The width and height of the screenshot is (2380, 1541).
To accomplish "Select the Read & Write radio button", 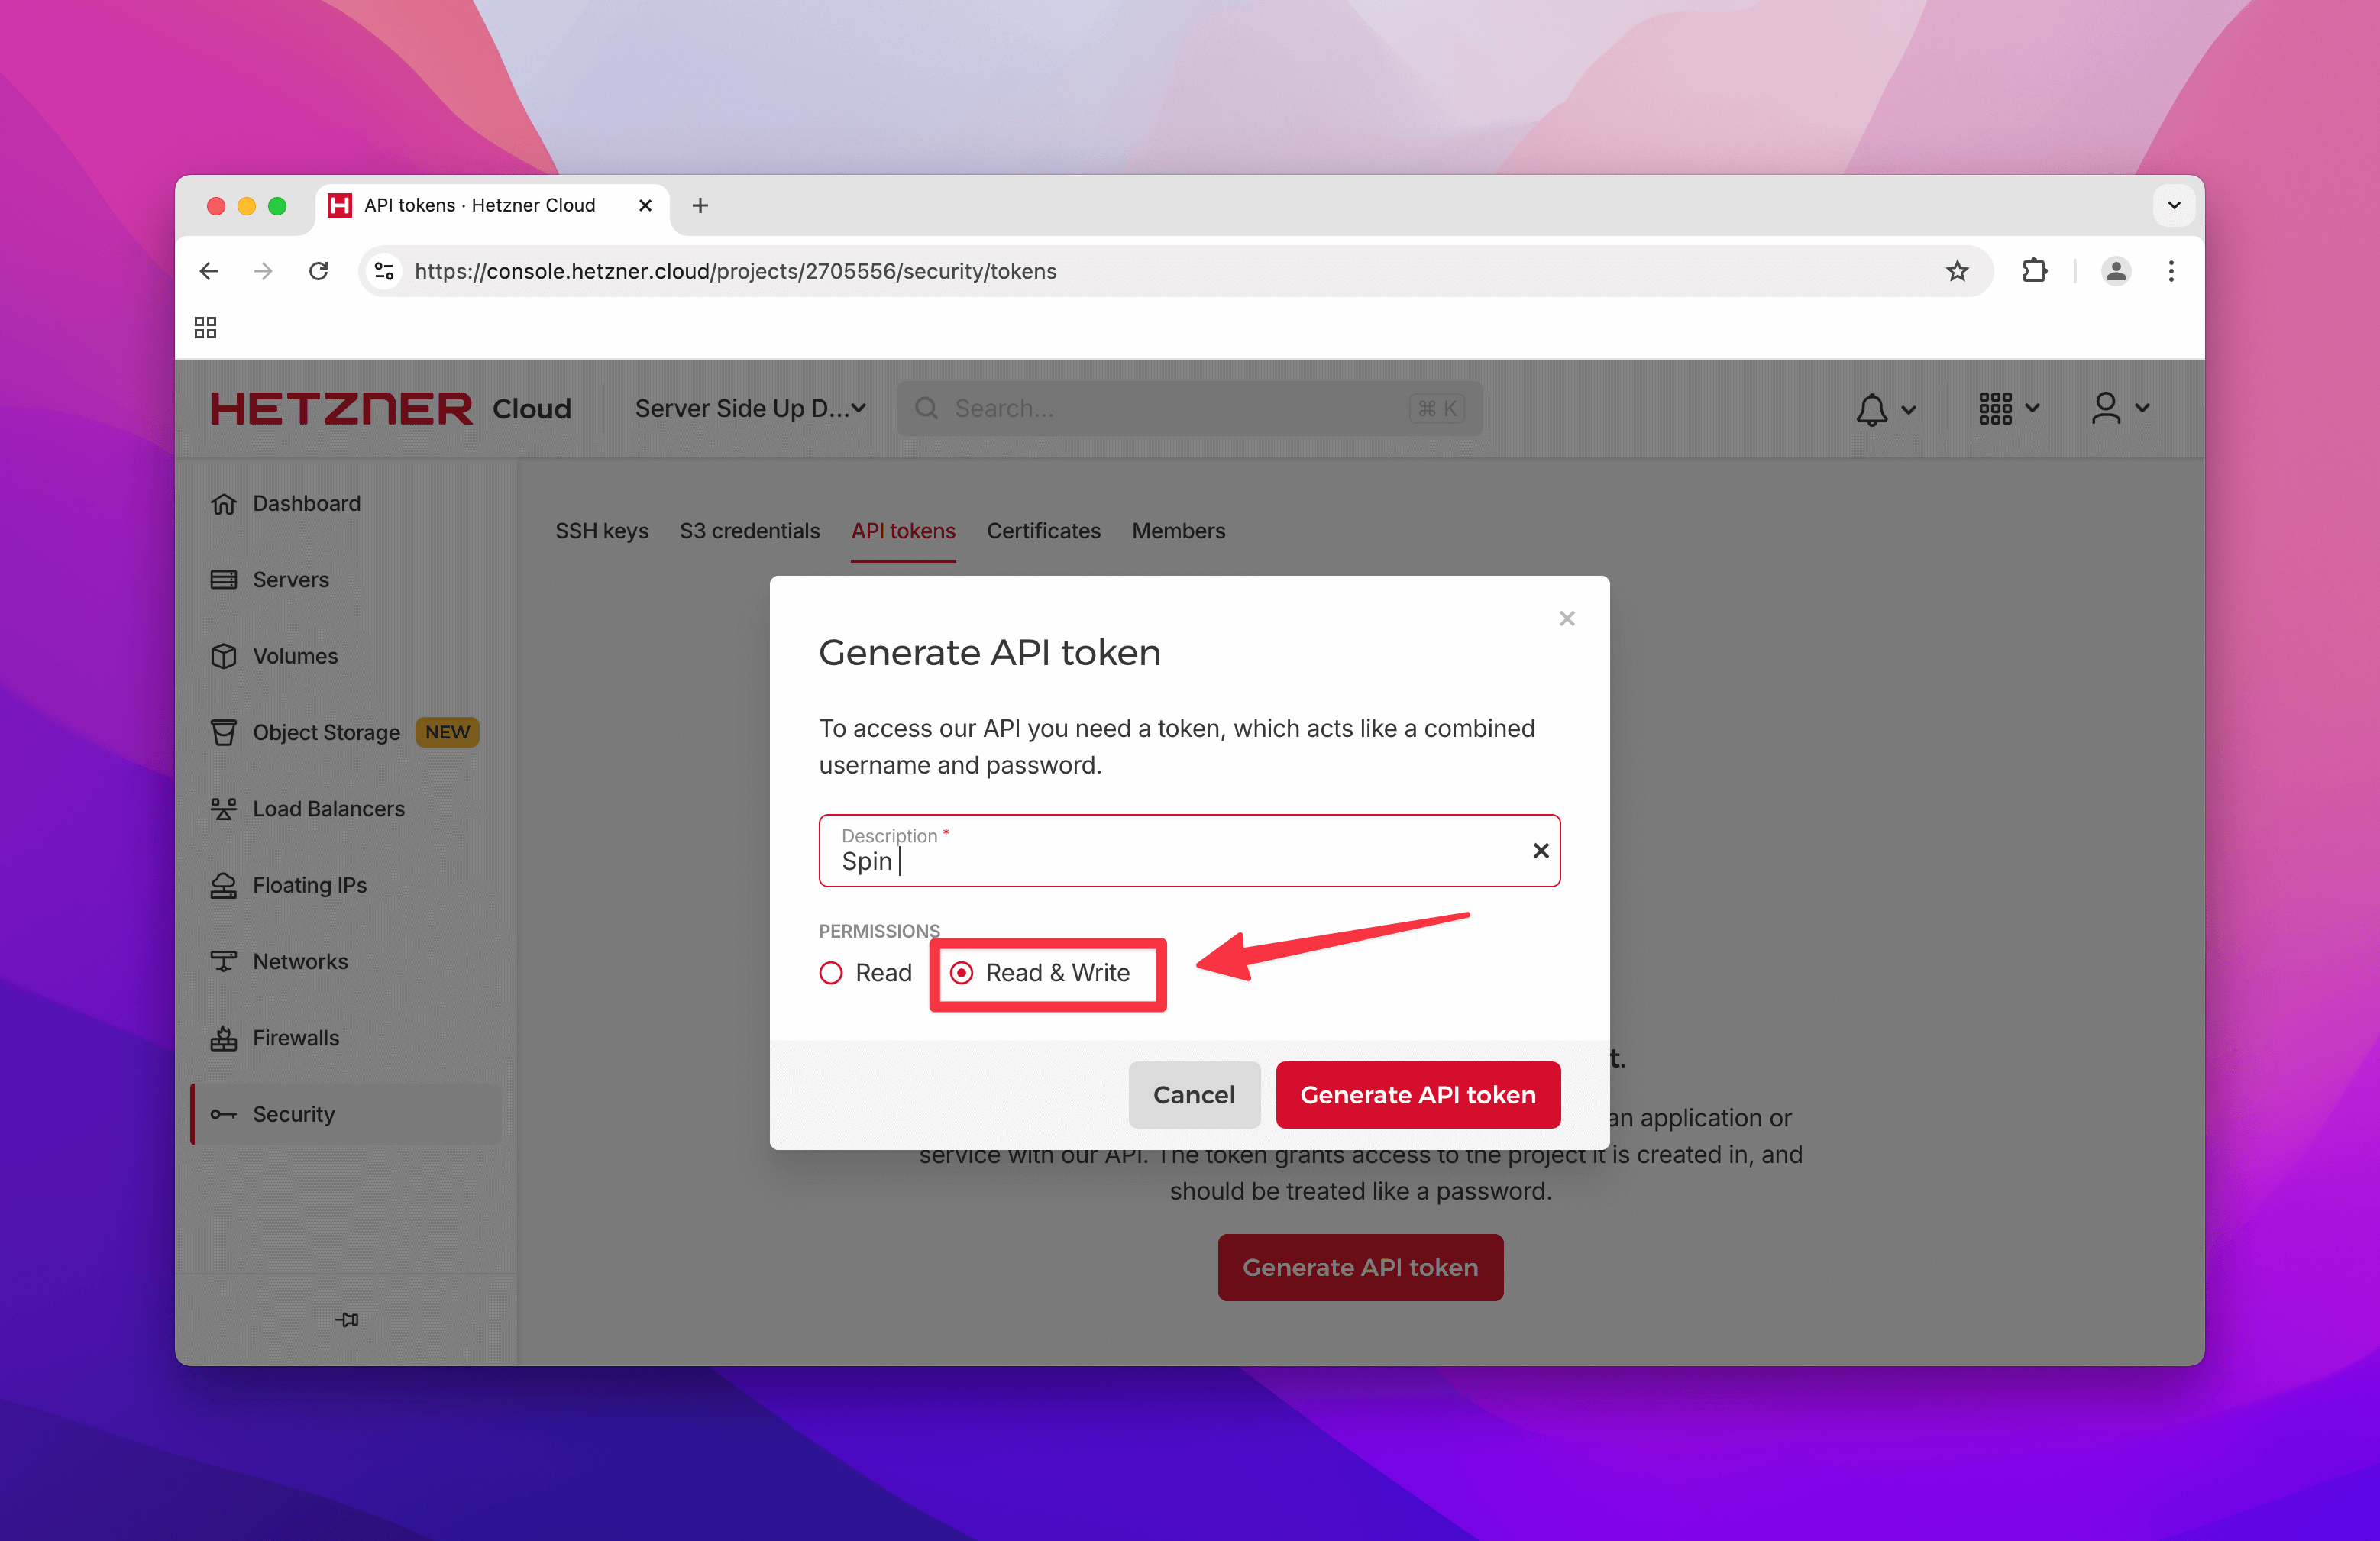I will pyautogui.click(x=961, y=972).
